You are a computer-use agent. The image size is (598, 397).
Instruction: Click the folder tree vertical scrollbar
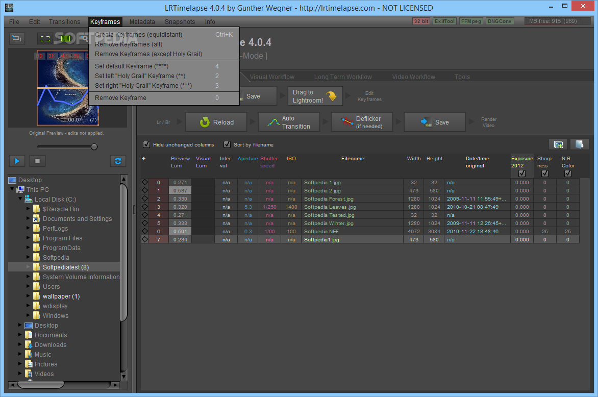click(x=123, y=252)
